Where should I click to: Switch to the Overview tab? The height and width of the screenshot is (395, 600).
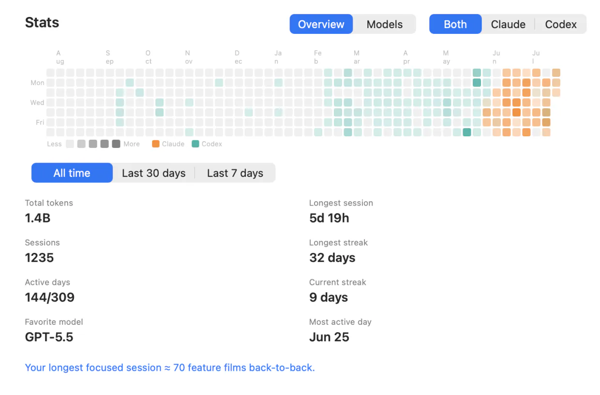(x=321, y=24)
